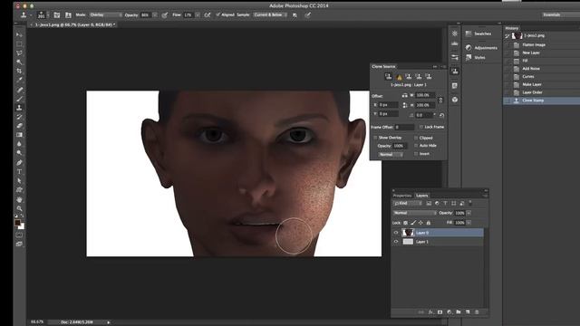
Task: Hide Layer 0 with eye icon
Action: point(396,233)
